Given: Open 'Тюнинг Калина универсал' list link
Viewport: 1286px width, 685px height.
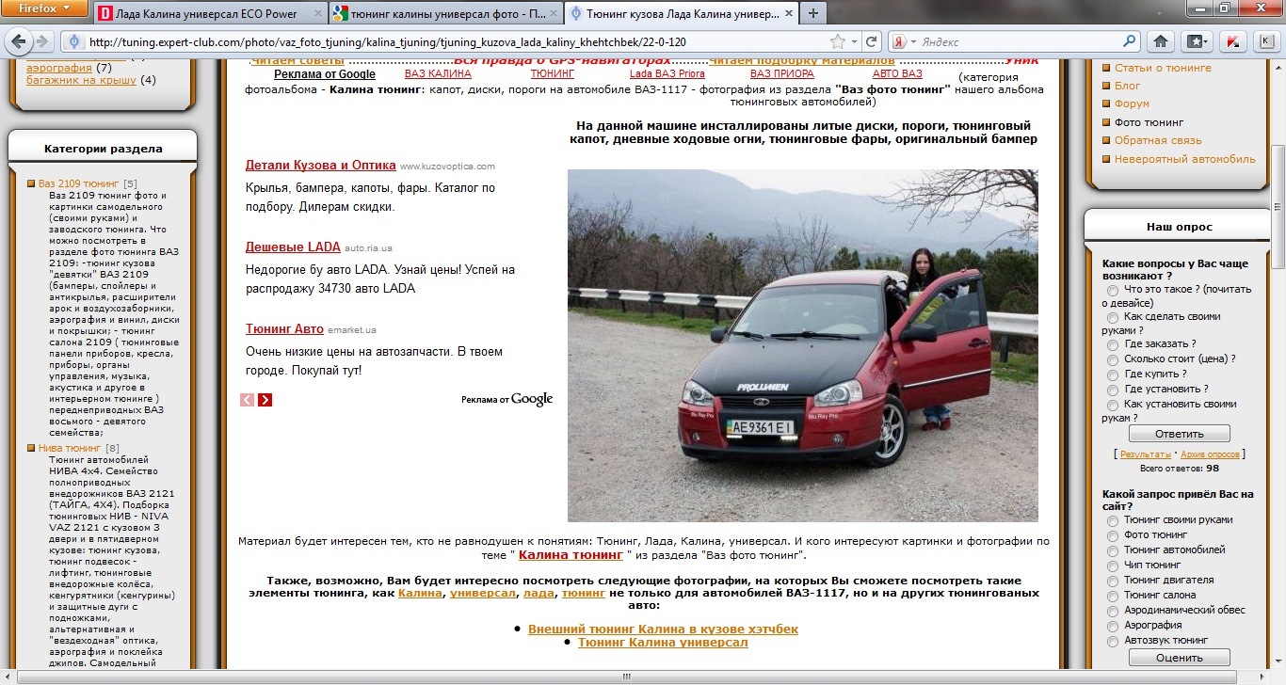Looking at the screenshot, I should click(663, 643).
